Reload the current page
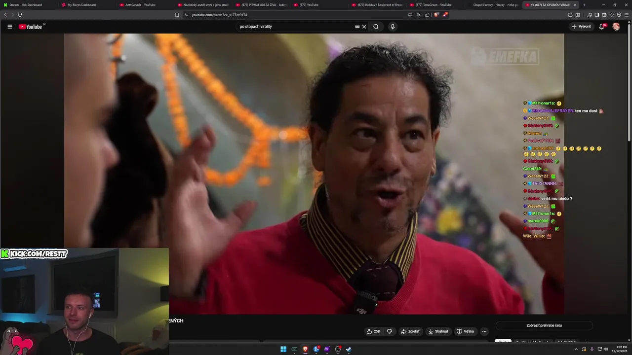 point(20,15)
